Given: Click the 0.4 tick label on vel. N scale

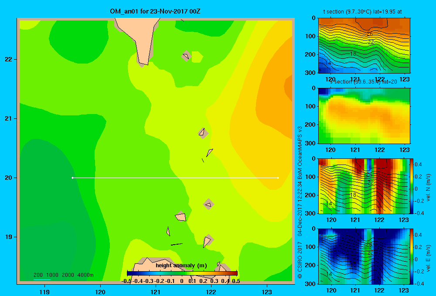Looking at the screenshot, I should click(x=418, y=165).
